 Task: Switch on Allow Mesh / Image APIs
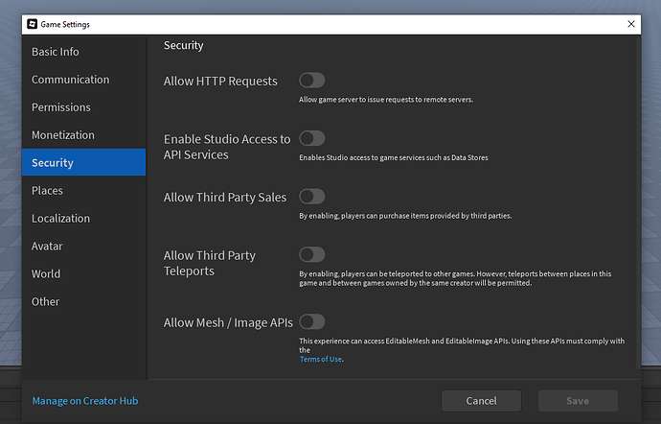tap(312, 322)
